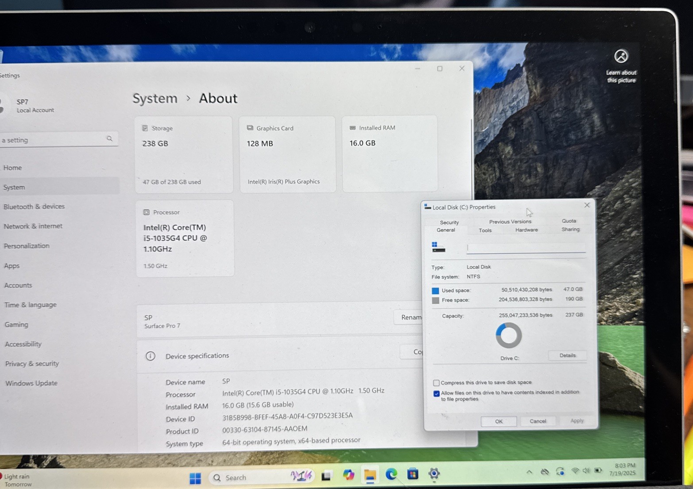Open the Processor i5-1035G4 card

185,238
